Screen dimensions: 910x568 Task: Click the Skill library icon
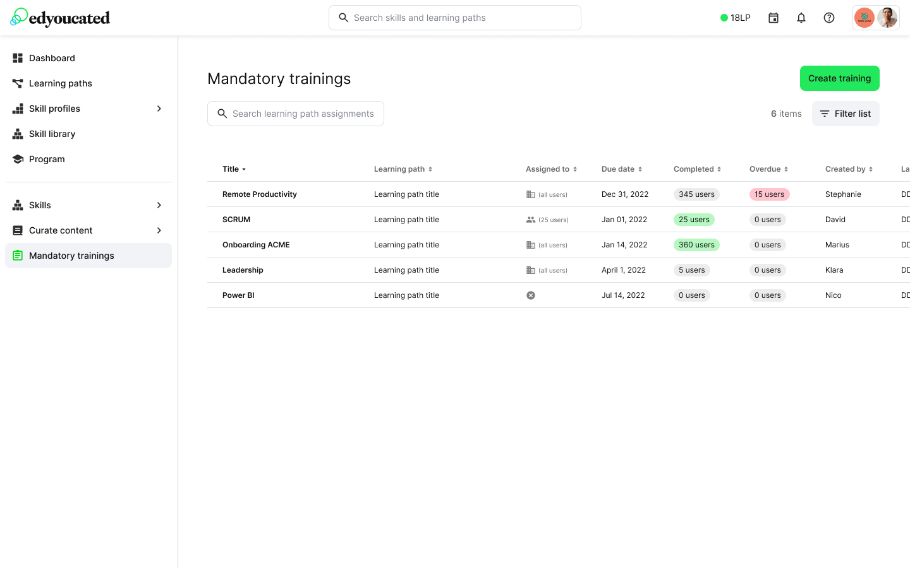(18, 134)
